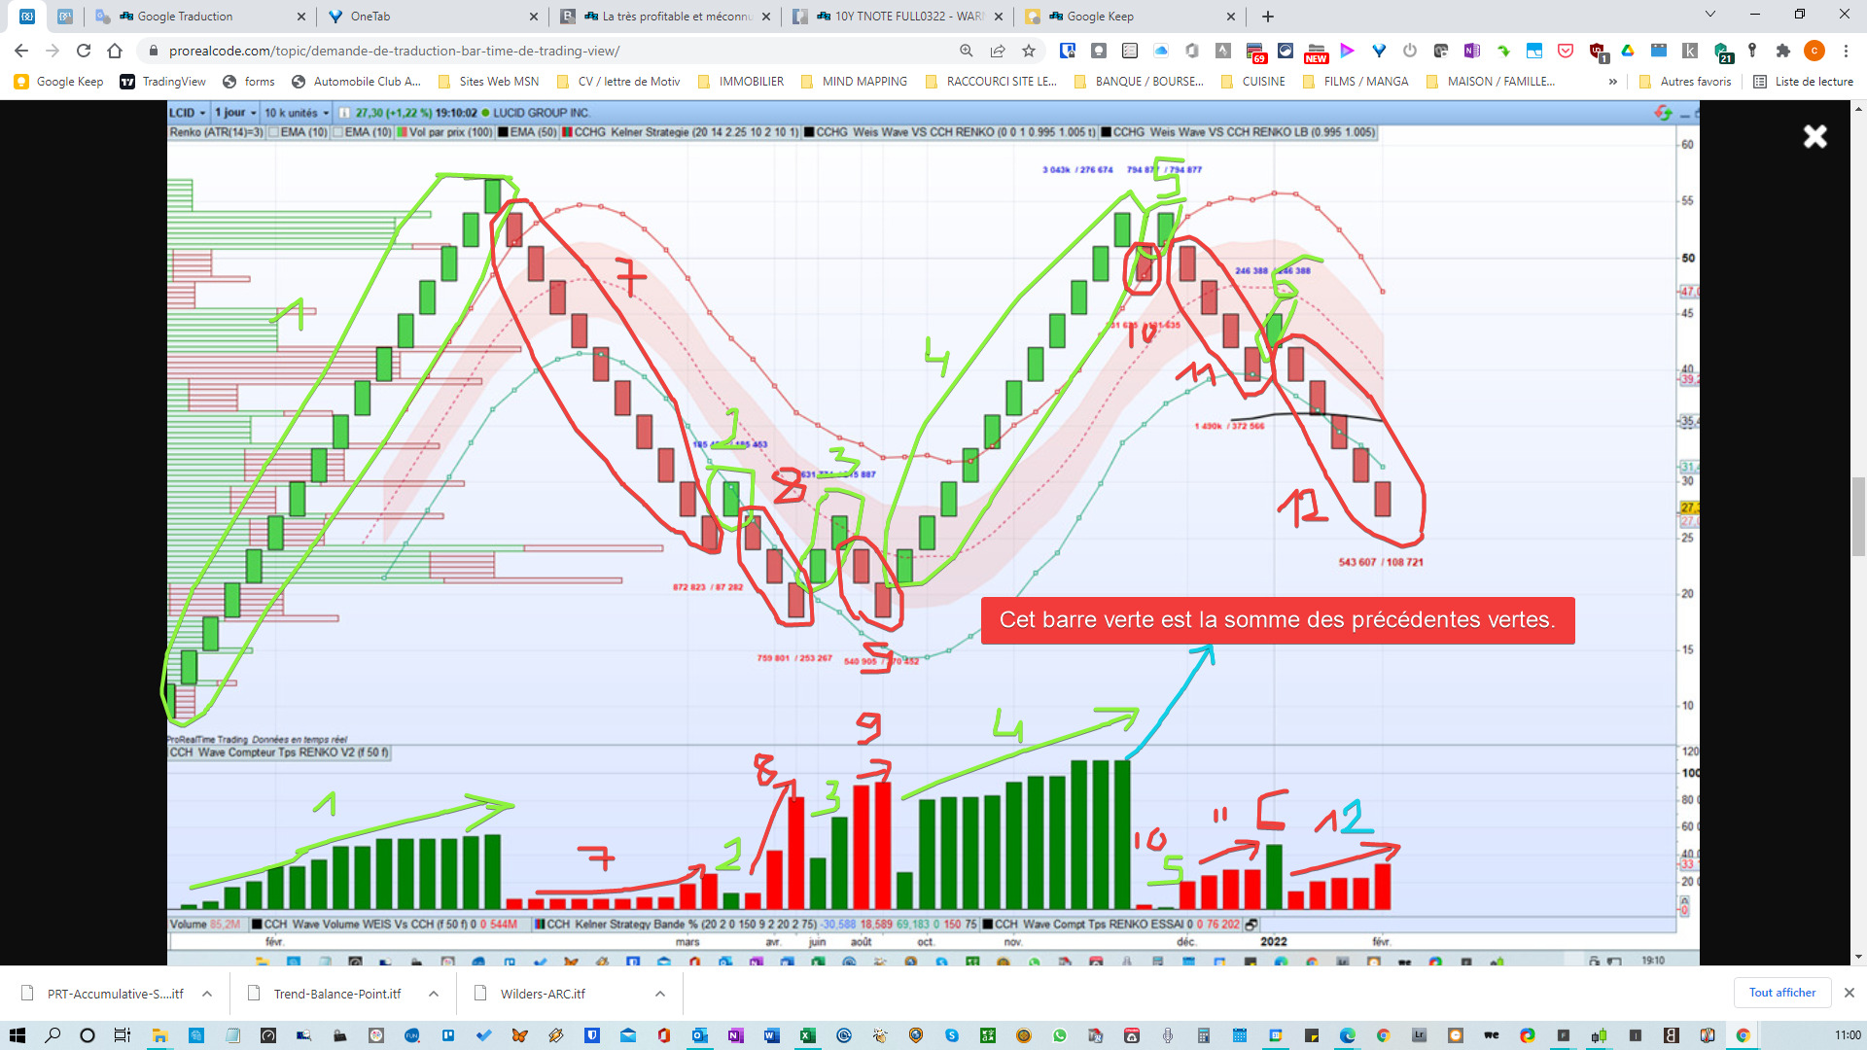Expand options for Trend-Balance-Point.itf download

tap(434, 994)
